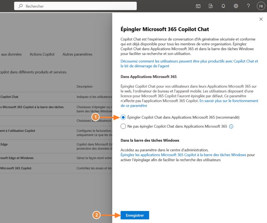Screen dimensions: 267x223
Task: Open the notifications bell
Action: [x=223, y=6]
